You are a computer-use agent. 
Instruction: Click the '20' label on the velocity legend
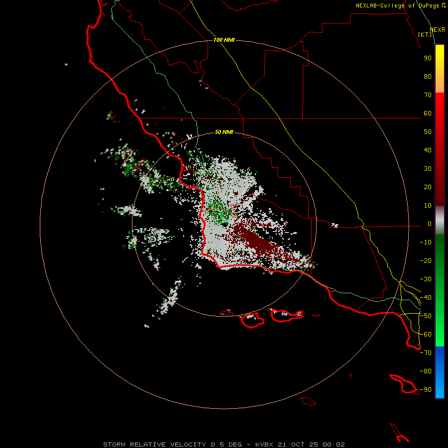[x=428, y=187]
